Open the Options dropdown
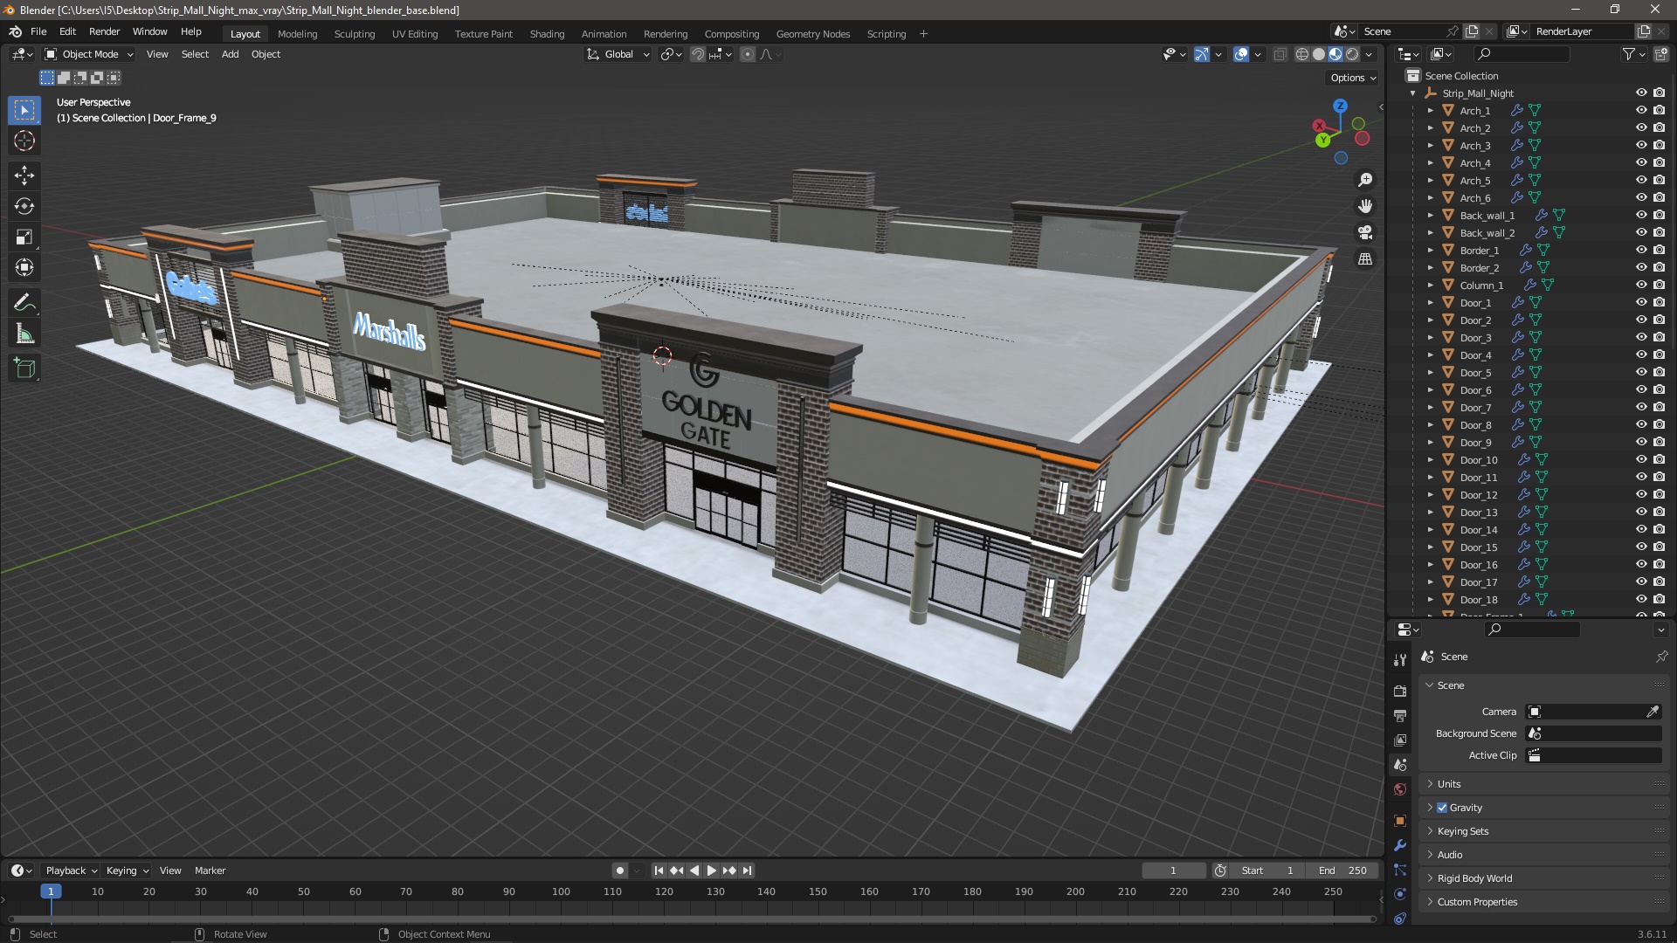Screen dimensions: 1677x943 [1353, 78]
